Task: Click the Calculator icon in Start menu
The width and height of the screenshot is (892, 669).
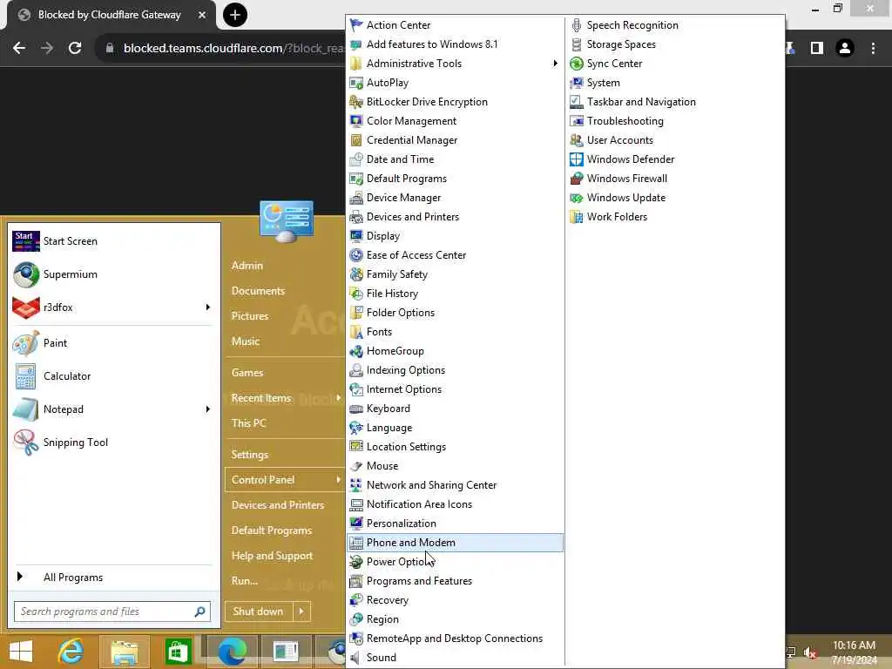Action: click(x=26, y=376)
